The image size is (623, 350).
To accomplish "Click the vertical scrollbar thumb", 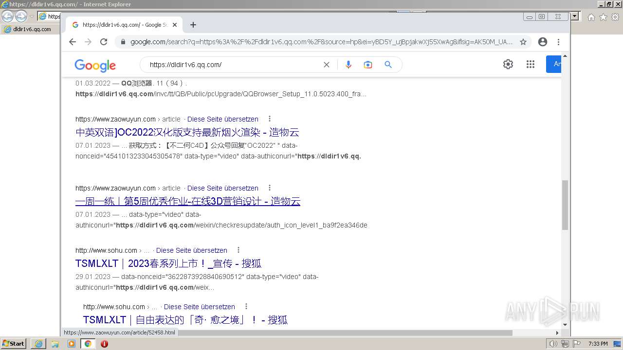I will [565, 205].
